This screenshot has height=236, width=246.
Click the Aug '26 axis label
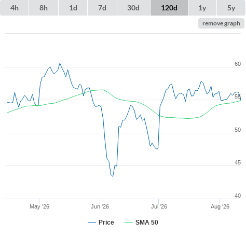coord(220,206)
